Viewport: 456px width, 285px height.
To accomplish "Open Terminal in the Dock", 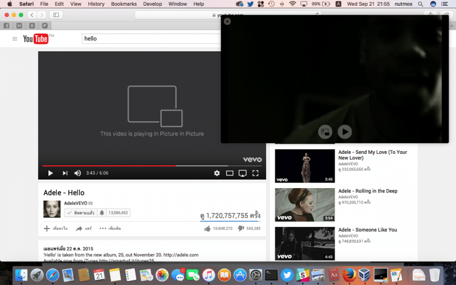I will click(271, 275).
